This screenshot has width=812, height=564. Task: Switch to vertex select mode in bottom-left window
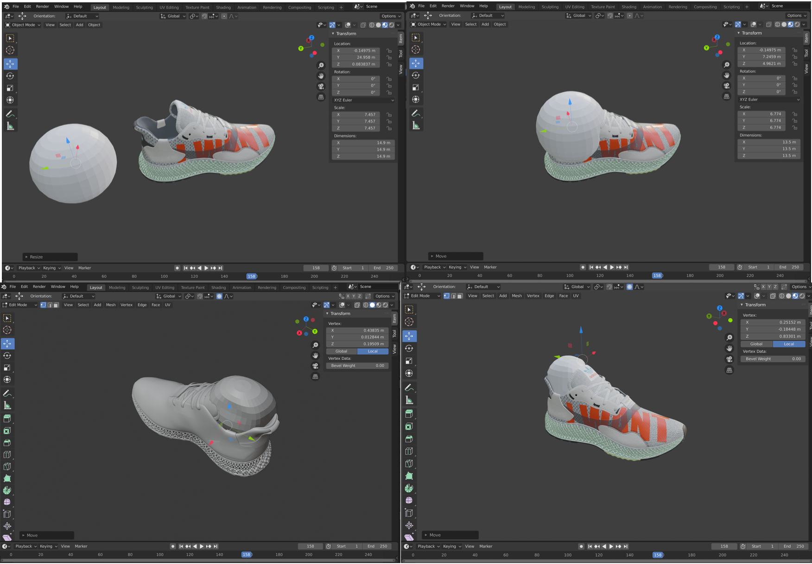[43, 305]
